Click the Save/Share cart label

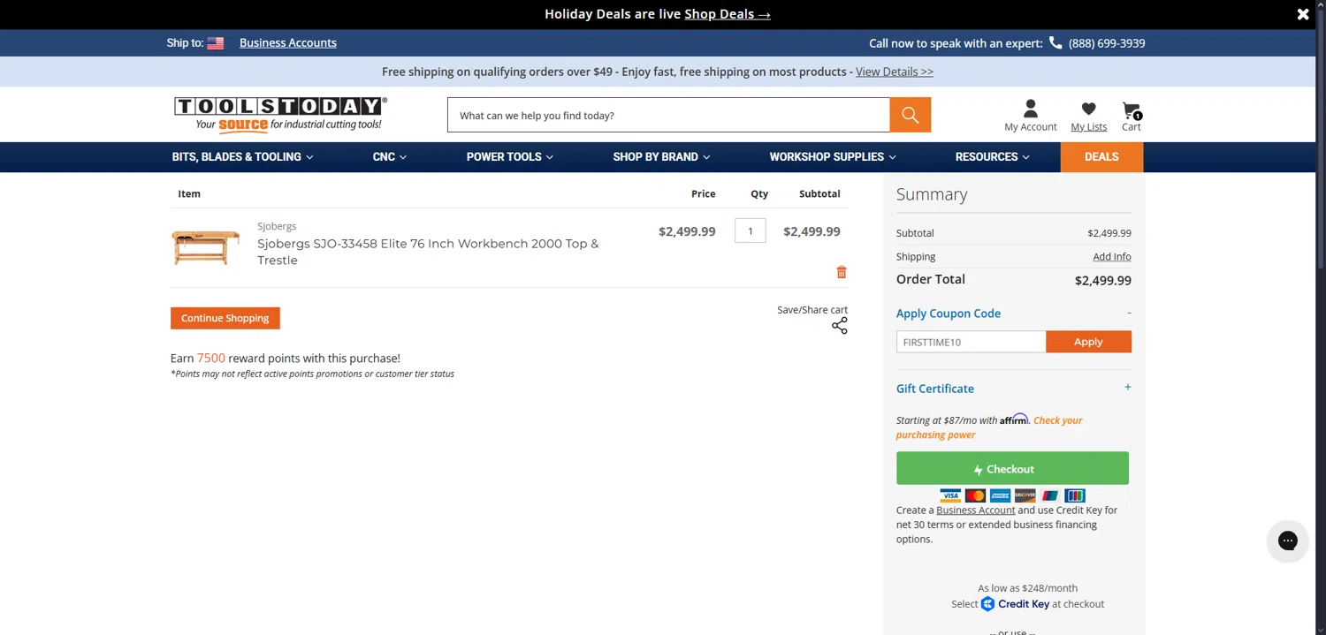812,310
